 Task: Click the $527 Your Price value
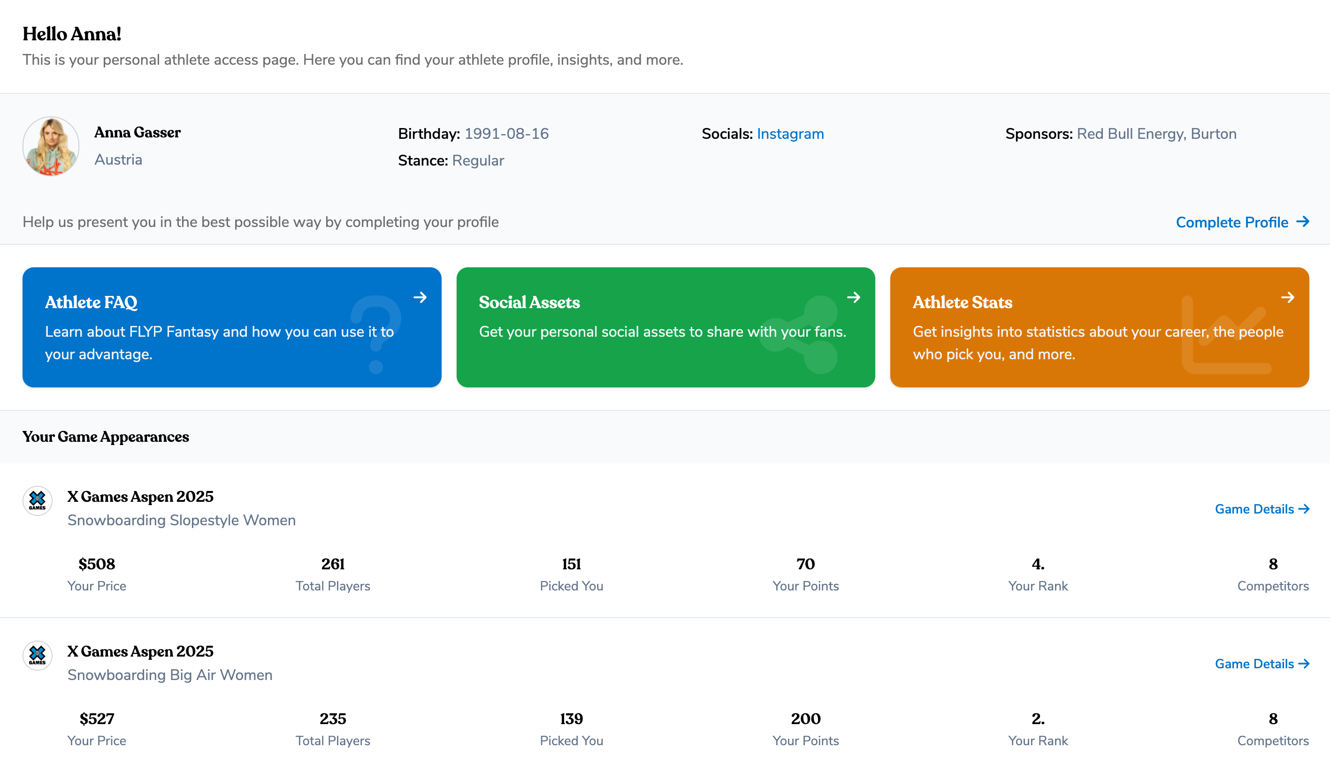(97, 719)
